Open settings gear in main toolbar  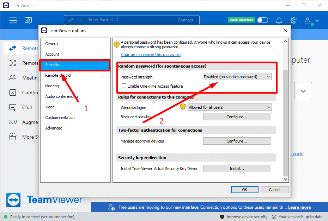[x=294, y=20]
